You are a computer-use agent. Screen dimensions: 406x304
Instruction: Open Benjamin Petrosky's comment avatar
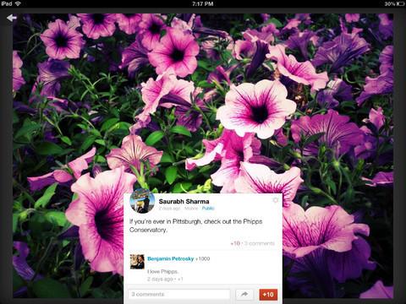[137, 262]
